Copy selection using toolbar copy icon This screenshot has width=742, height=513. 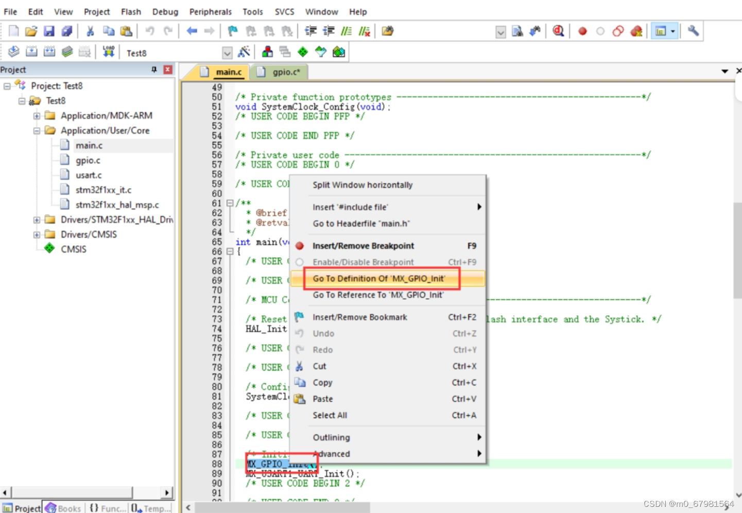pos(108,31)
